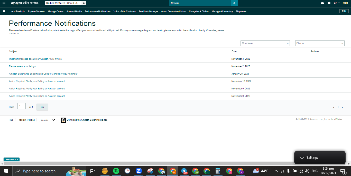Click the Feedback tab label
Image resolution: width=351 pixels, height=176 pixels.
tap(11, 159)
